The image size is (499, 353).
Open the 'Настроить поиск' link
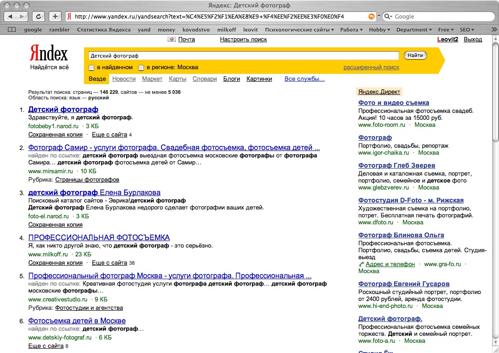[243, 39]
